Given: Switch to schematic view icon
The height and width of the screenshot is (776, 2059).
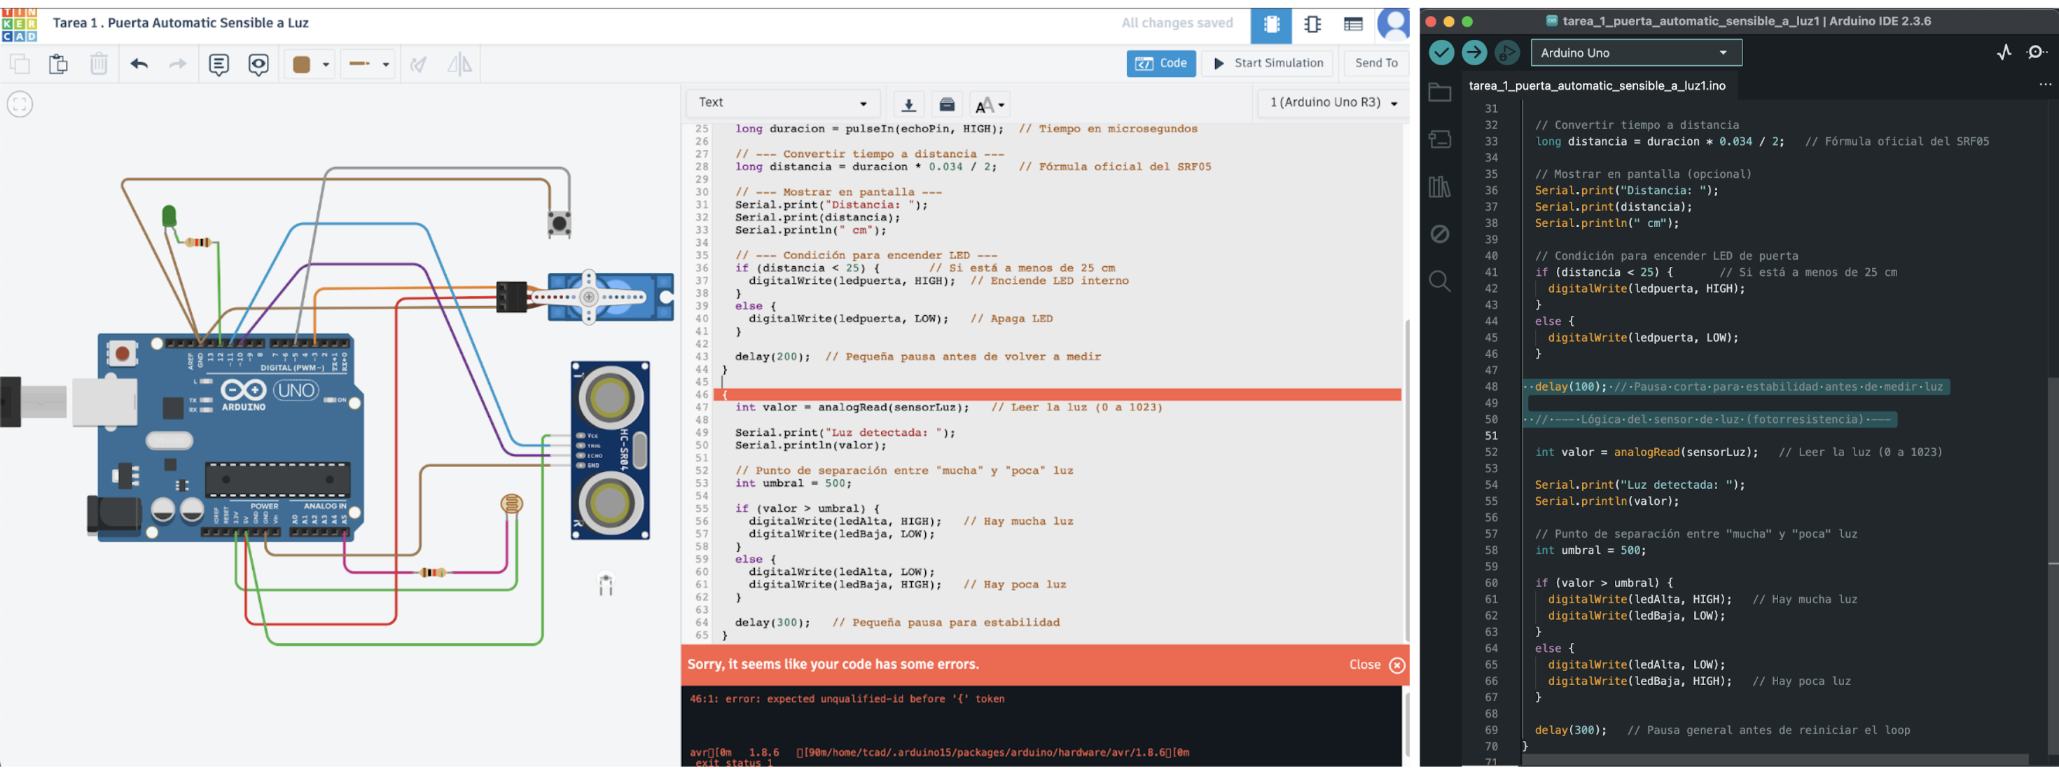Looking at the screenshot, I should click(1312, 24).
